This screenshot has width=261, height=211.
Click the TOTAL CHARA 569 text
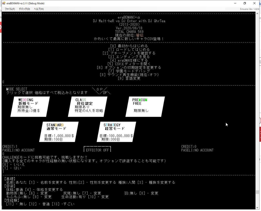[x=129, y=32]
